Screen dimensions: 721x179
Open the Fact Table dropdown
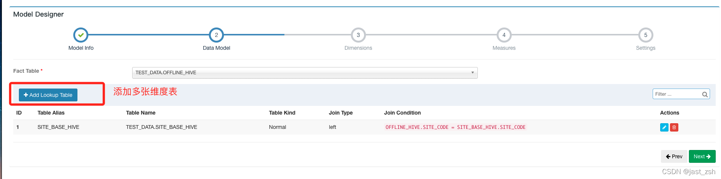pyautogui.click(x=305, y=73)
